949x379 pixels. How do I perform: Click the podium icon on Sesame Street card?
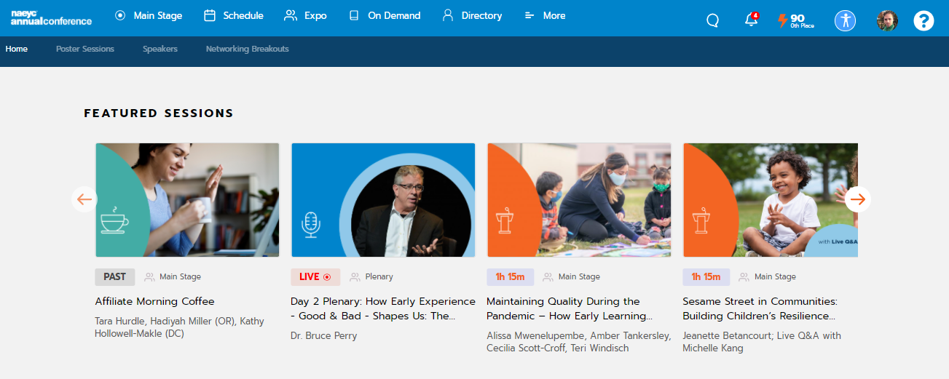coord(701,220)
